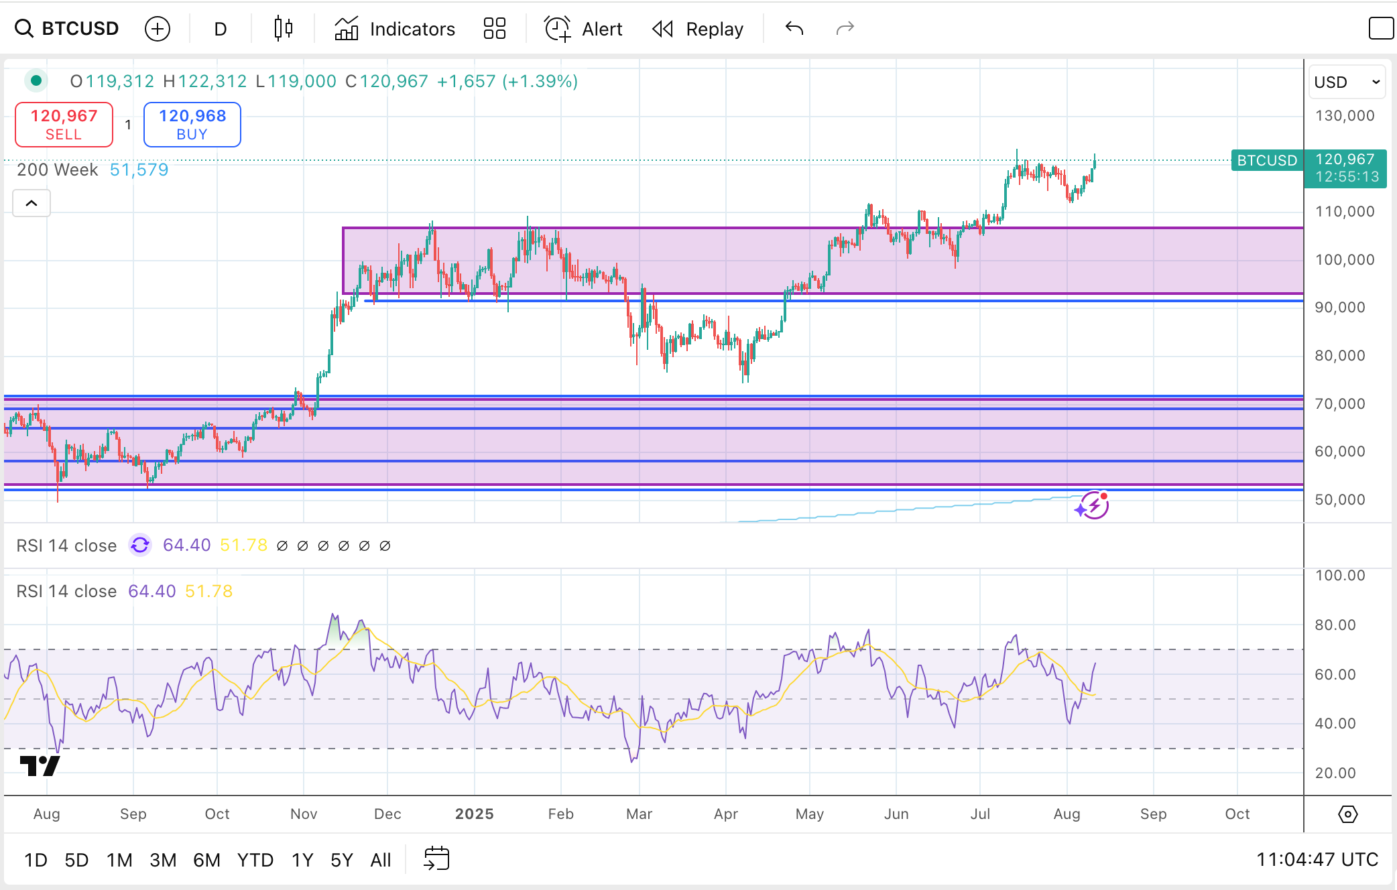This screenshot has width=1397, height=890.
Task: Click the RSI refresh cycle icon
Action: 140,545
